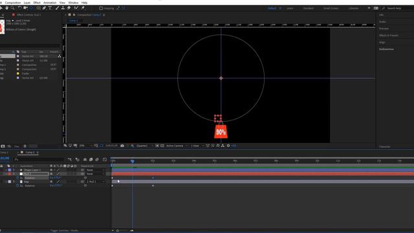Select the Brush tool
This screenshot has width=414, height=233.
[58, 8]
